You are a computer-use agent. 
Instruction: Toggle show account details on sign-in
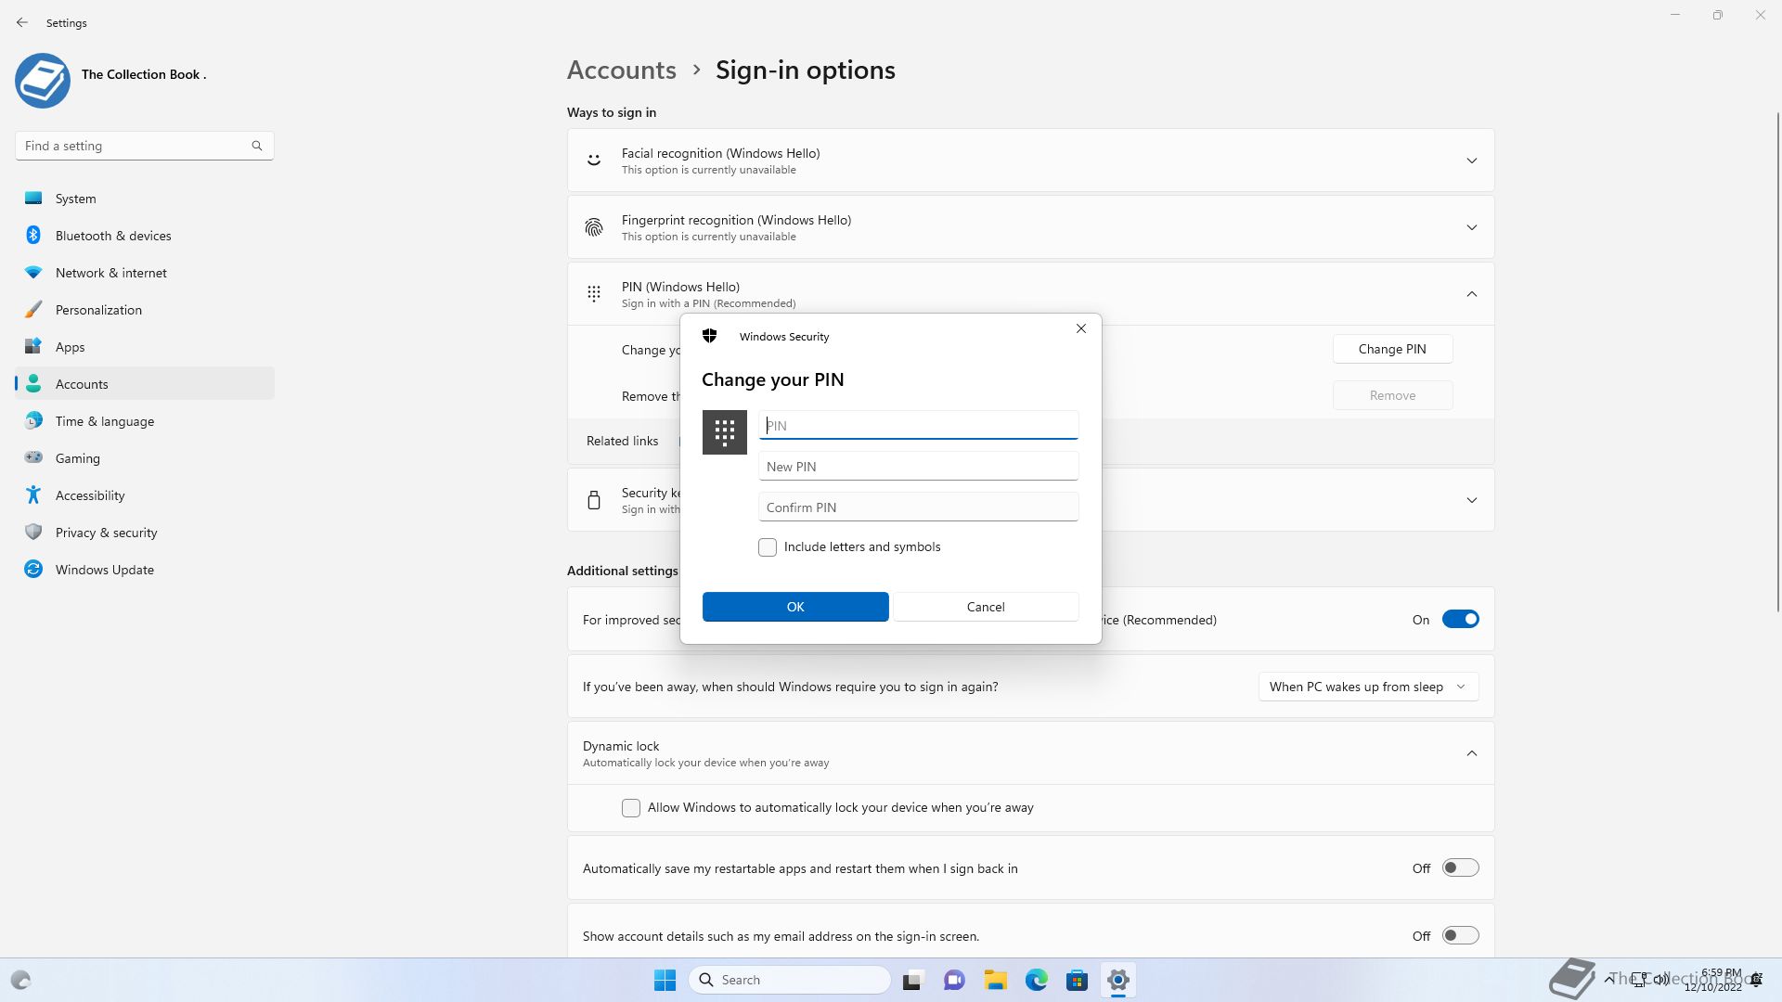coord(1461,936)
